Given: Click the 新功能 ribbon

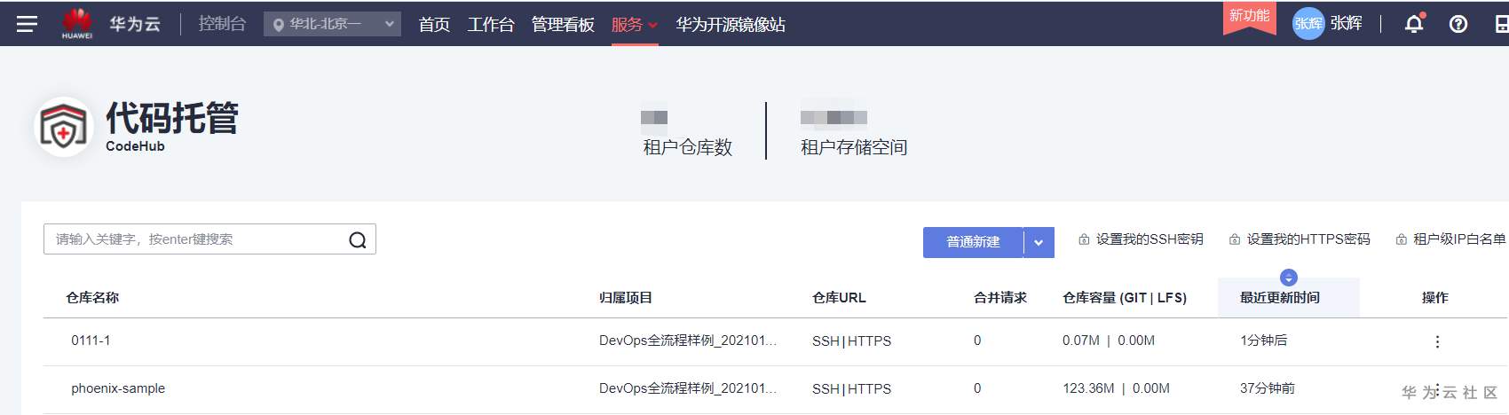Looking at the screenshot, I should click(1249, 17).
